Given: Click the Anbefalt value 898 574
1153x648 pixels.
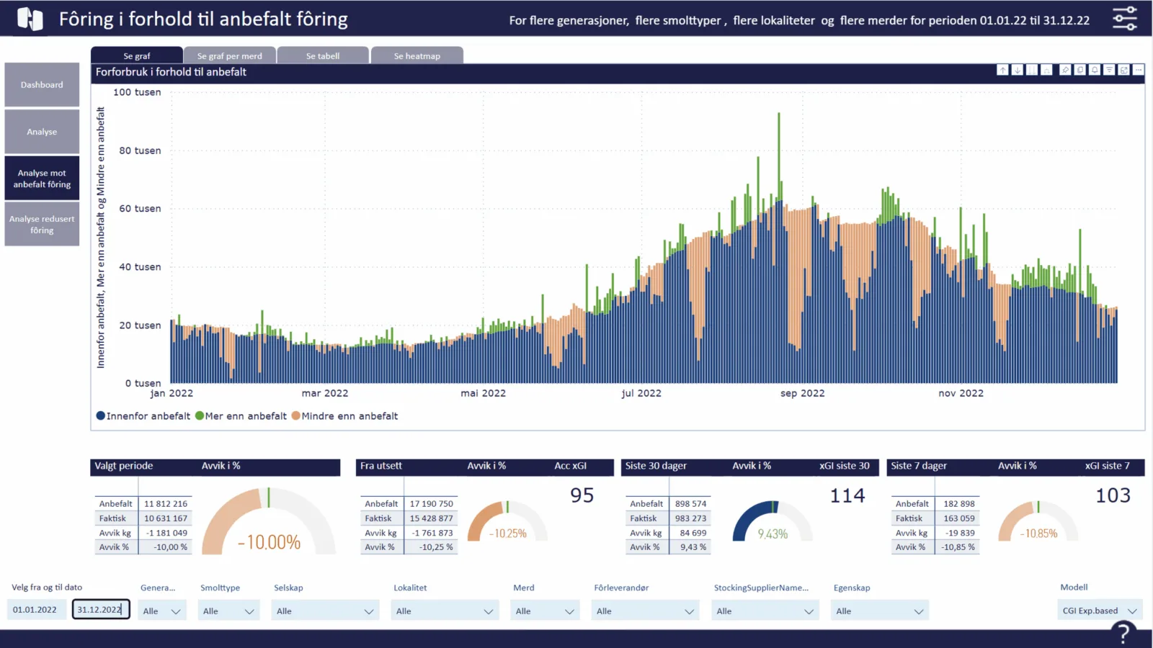Looking at the screenshot, I should (690, 504).
